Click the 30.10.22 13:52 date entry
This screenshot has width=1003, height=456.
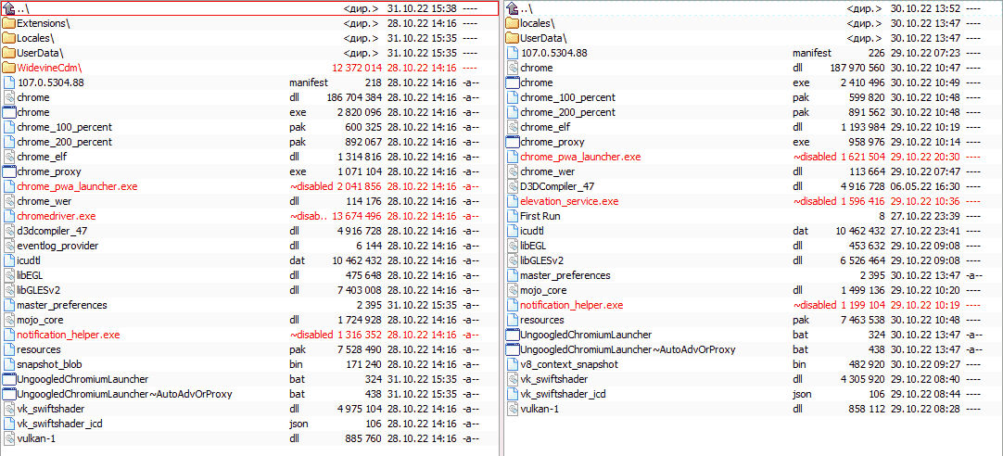925,8
